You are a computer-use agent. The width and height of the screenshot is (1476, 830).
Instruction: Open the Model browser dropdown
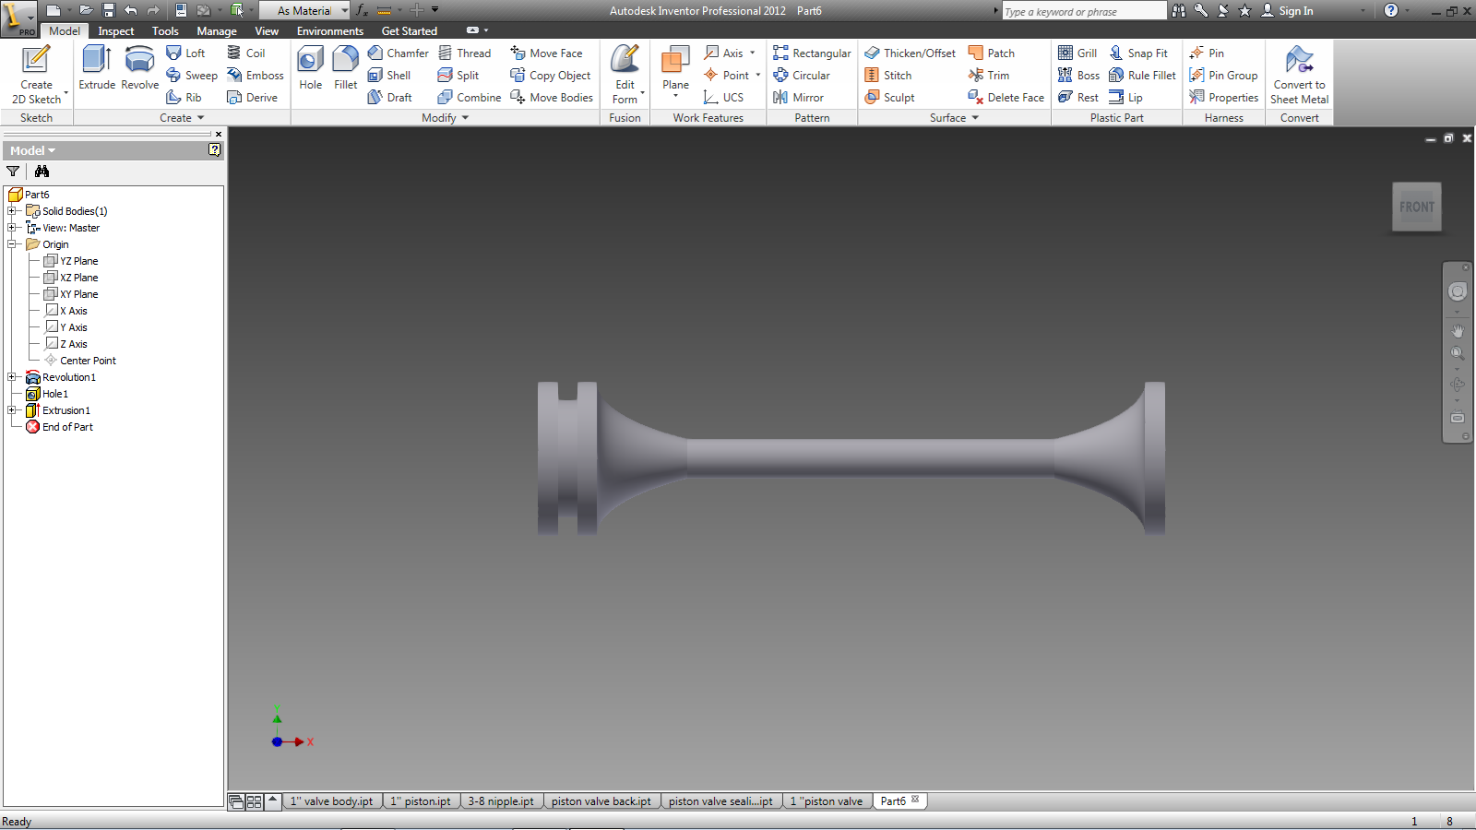(x=33, y=150)
